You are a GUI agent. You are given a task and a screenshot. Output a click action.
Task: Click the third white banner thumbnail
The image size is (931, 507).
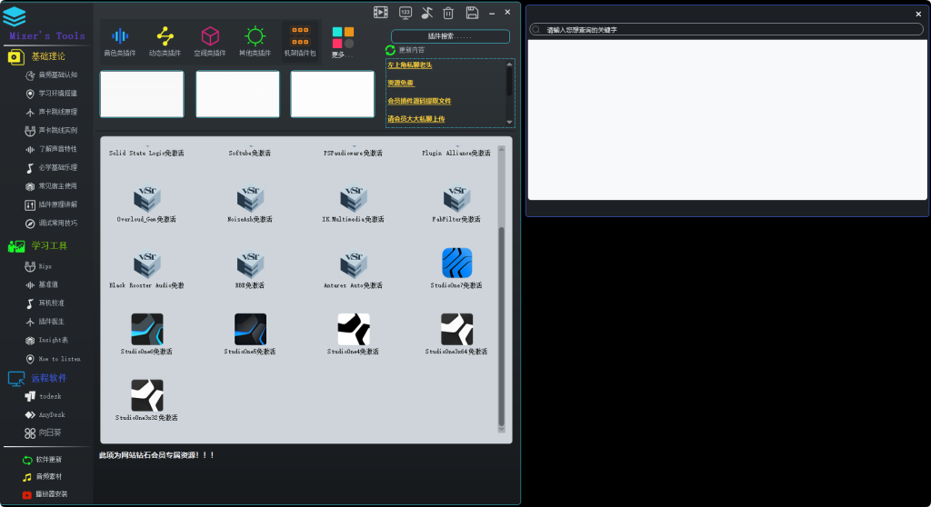point(333,94)
